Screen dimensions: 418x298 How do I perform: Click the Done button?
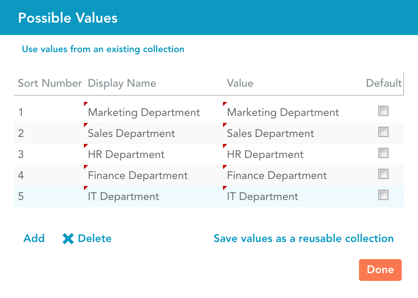380,270
